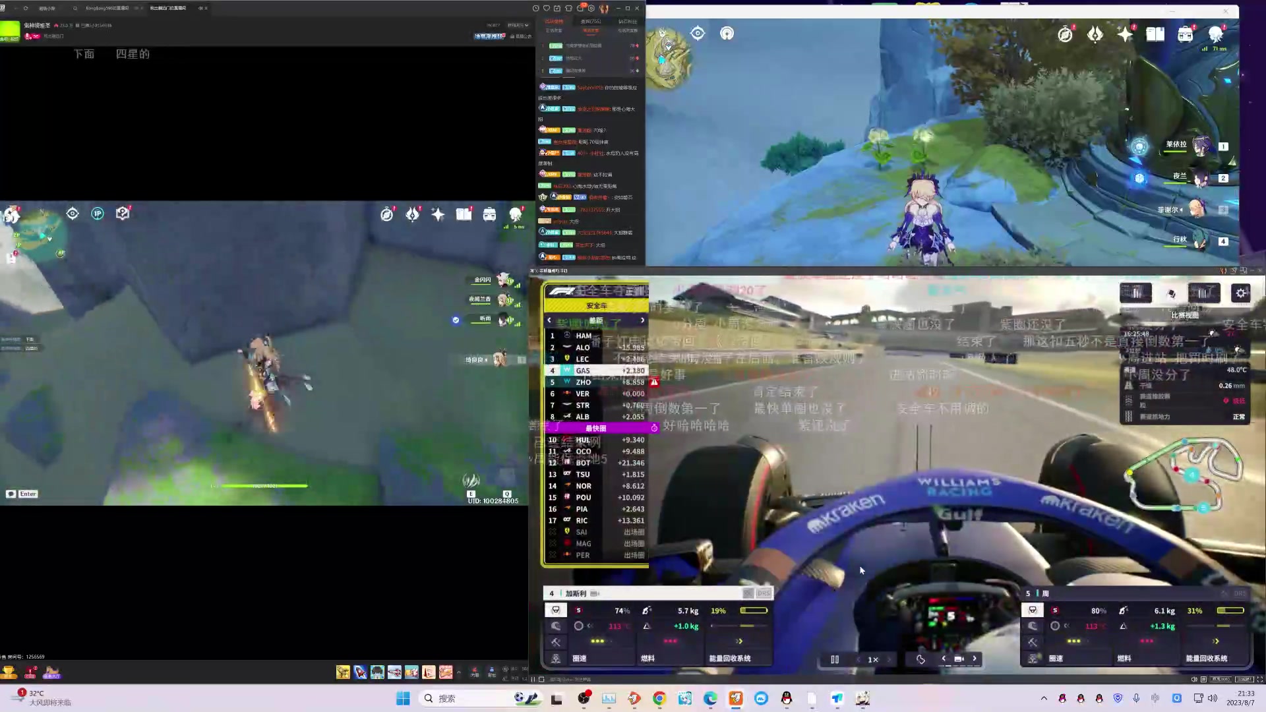Image resolution: width=1266 pixels, height=712 pixels.
Task: Open quest compass icon in left Genshin window
Action: click(387, 214)
